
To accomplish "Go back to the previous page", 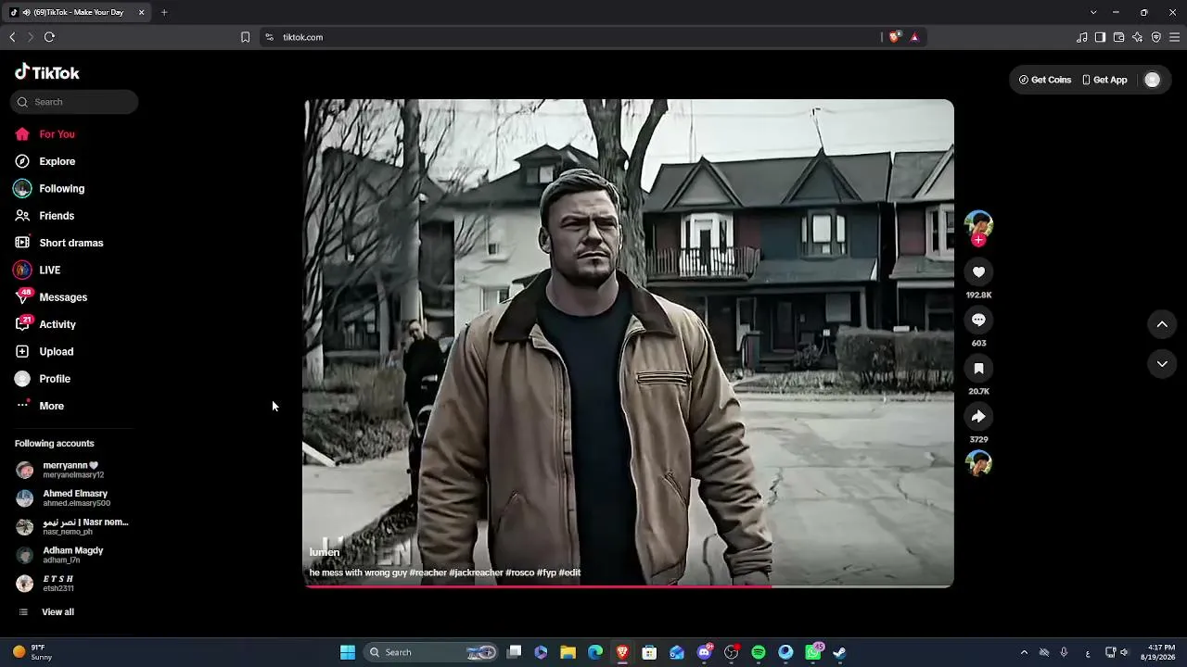I will pos(12,37).
